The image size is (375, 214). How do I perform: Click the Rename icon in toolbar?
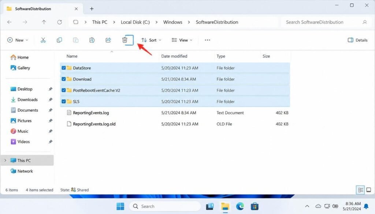tap(92, 40)
